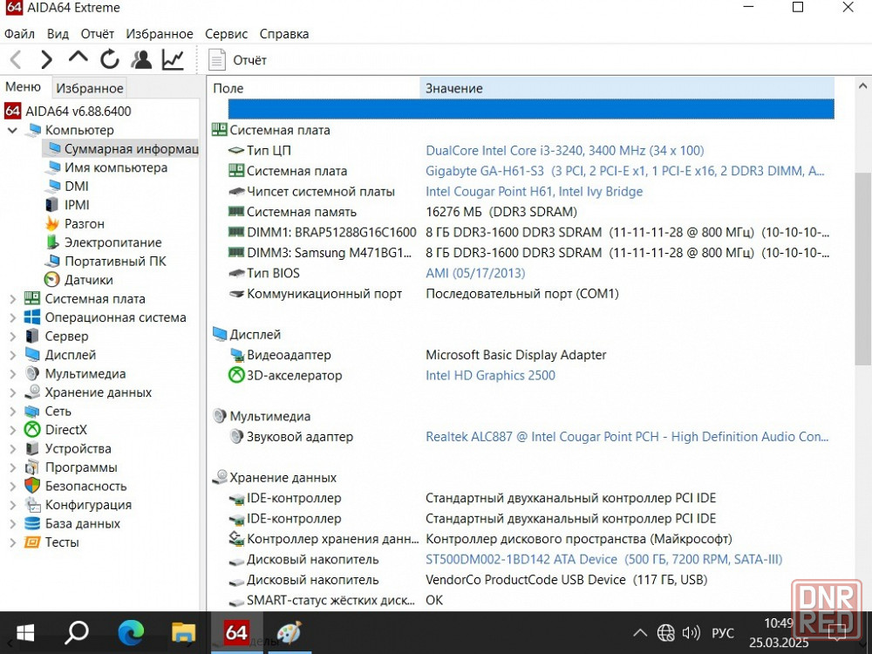Open the ST500DM002-1BD142 ATA Device link
The height and width of the screenshot is (654, 872).
603,560
